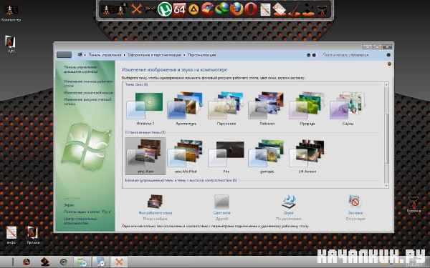
Task: Open Заставка screensaver settings
Action: [355, 207]
